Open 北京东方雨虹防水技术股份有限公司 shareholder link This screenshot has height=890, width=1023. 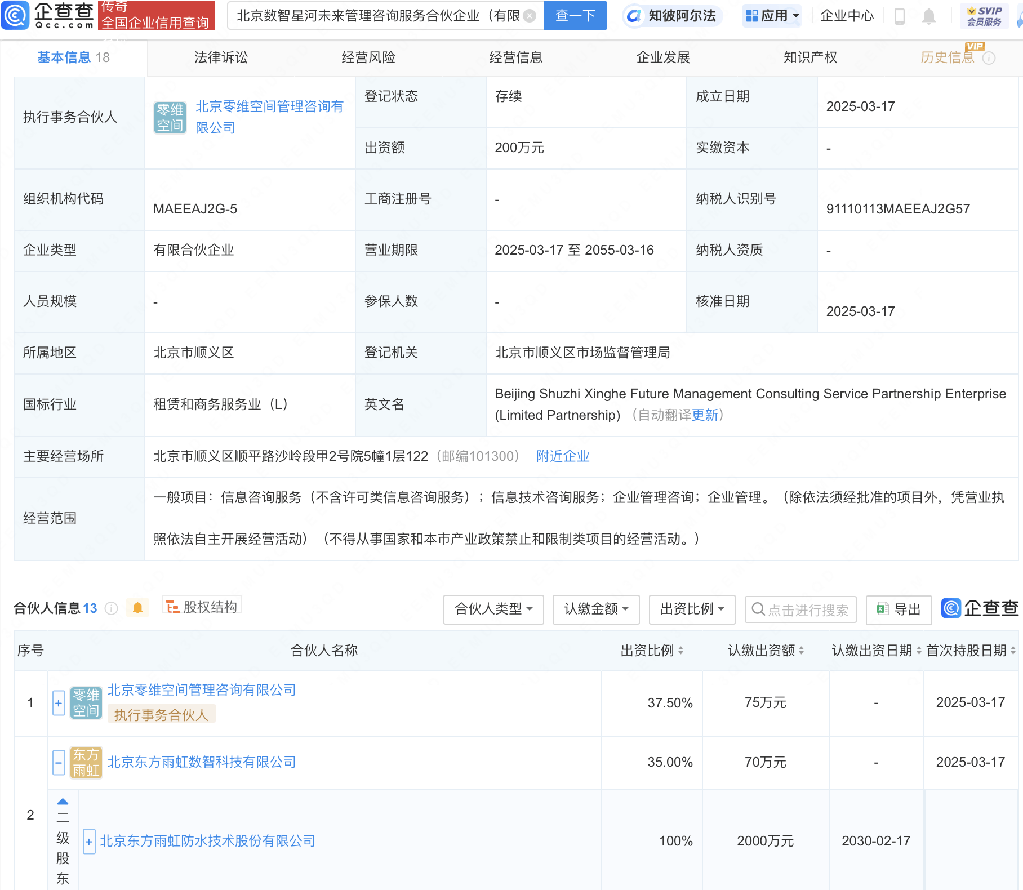pyautogui.click(x=208, y=841)
